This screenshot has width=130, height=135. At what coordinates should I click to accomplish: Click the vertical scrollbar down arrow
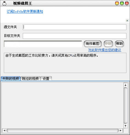click(125, 126)
